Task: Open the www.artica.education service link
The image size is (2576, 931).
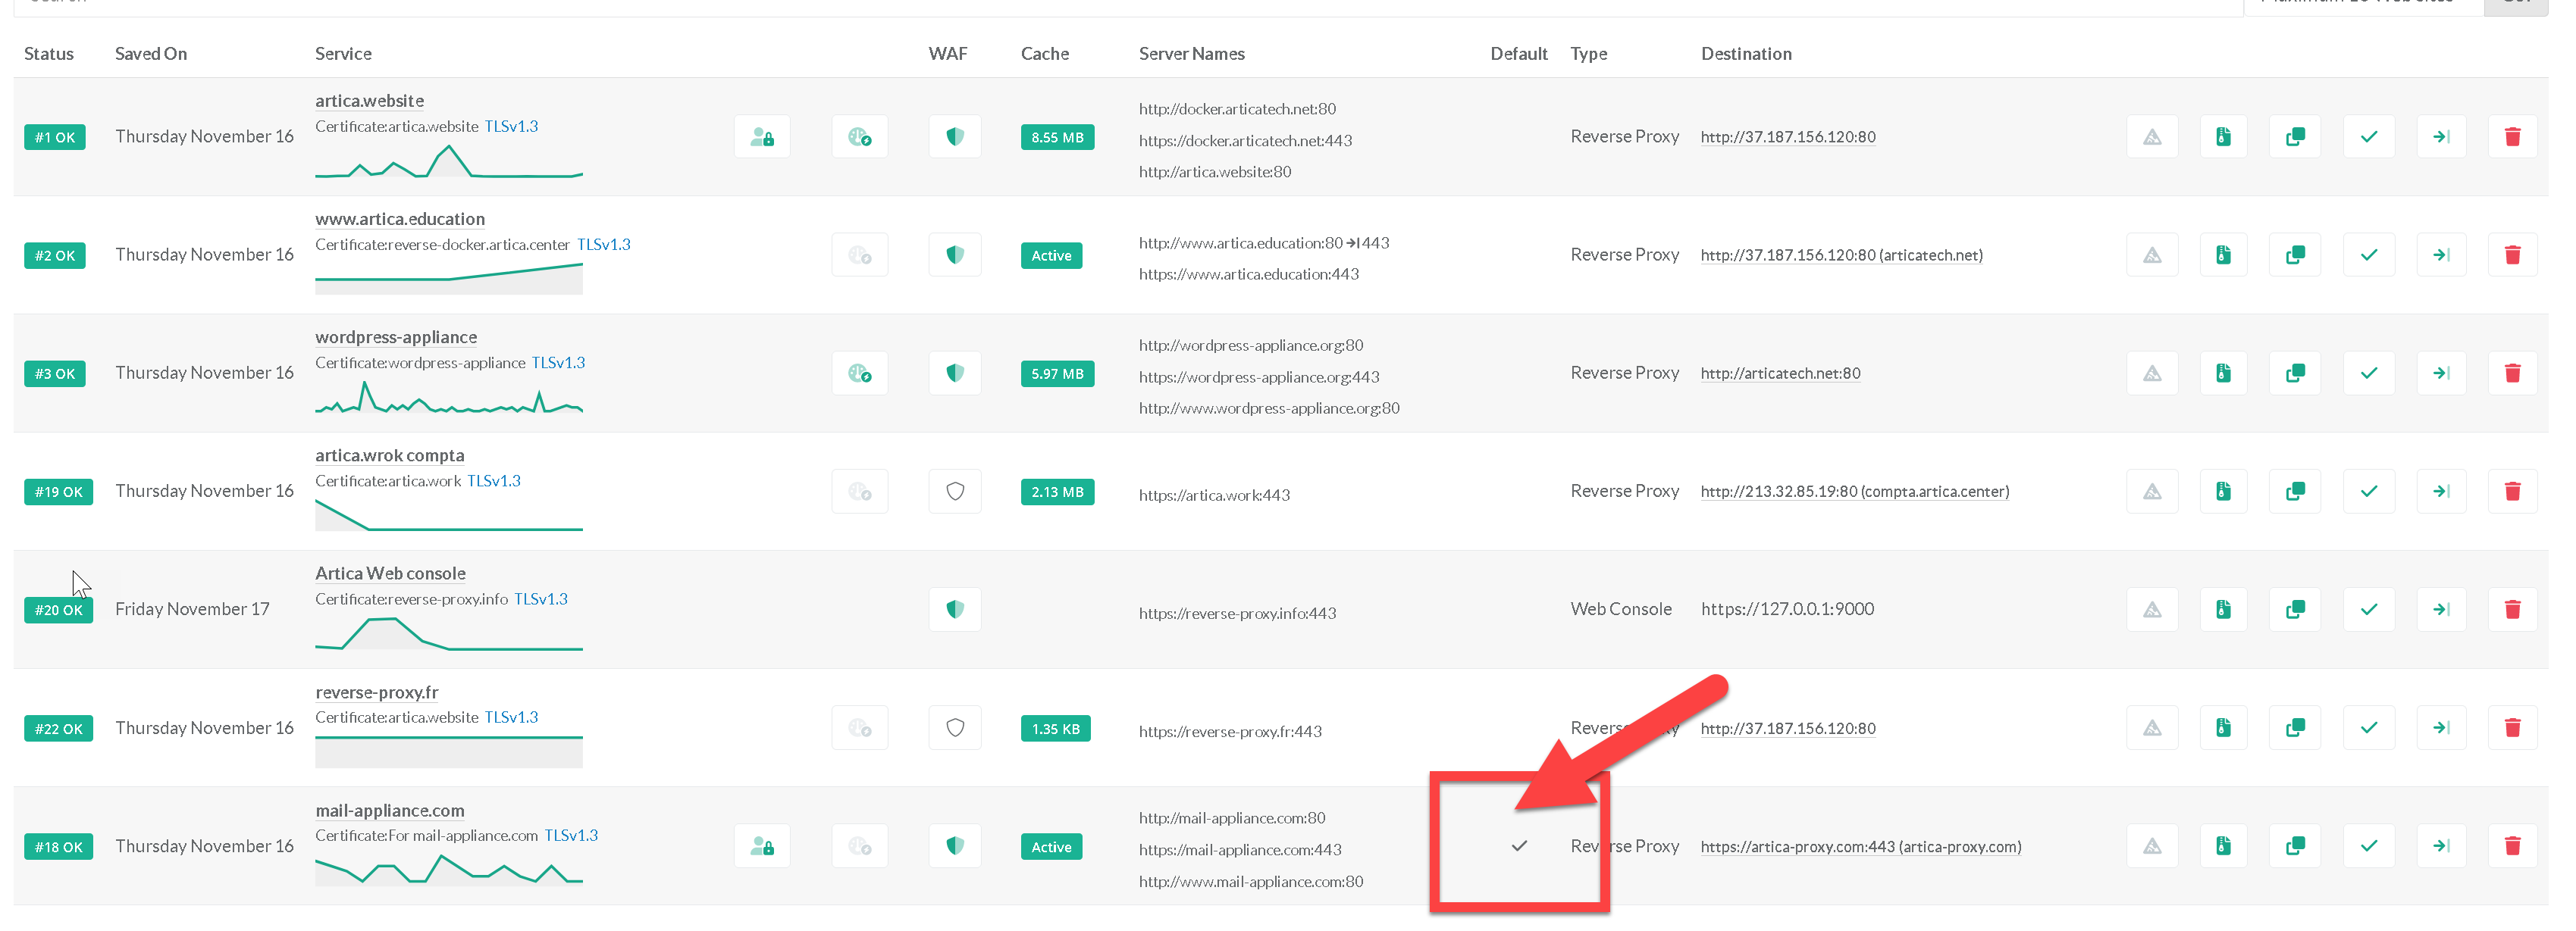Action: (x=400, y=219)
